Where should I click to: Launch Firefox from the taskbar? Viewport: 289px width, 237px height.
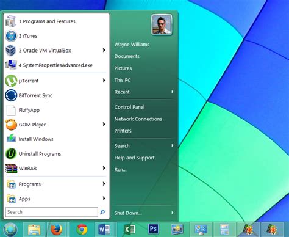[57, 230]
